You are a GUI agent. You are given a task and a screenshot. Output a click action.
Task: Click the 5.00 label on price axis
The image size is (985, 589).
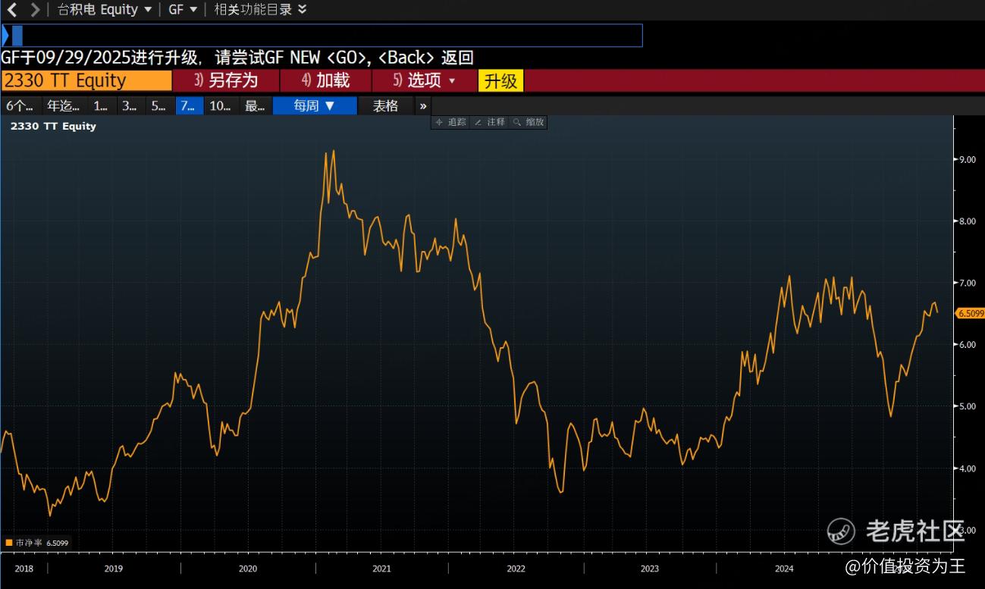point(967,406)
